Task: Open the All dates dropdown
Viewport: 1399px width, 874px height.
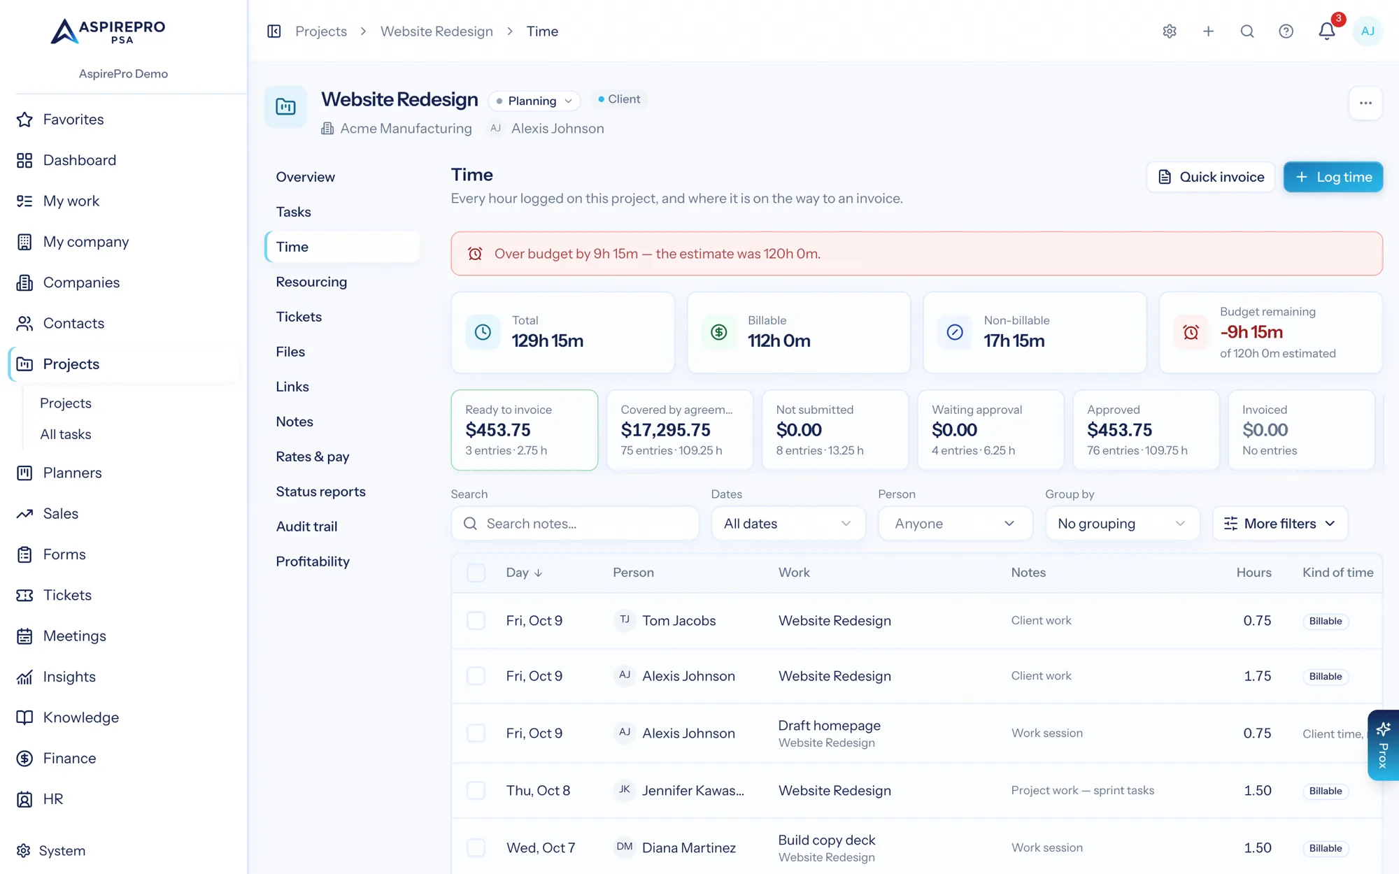Action: [788, 524]
